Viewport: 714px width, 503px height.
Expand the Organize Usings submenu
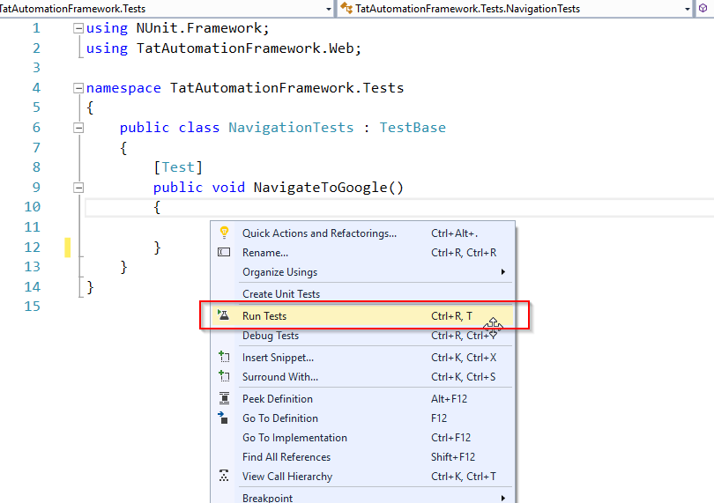(x=503, y=272)
